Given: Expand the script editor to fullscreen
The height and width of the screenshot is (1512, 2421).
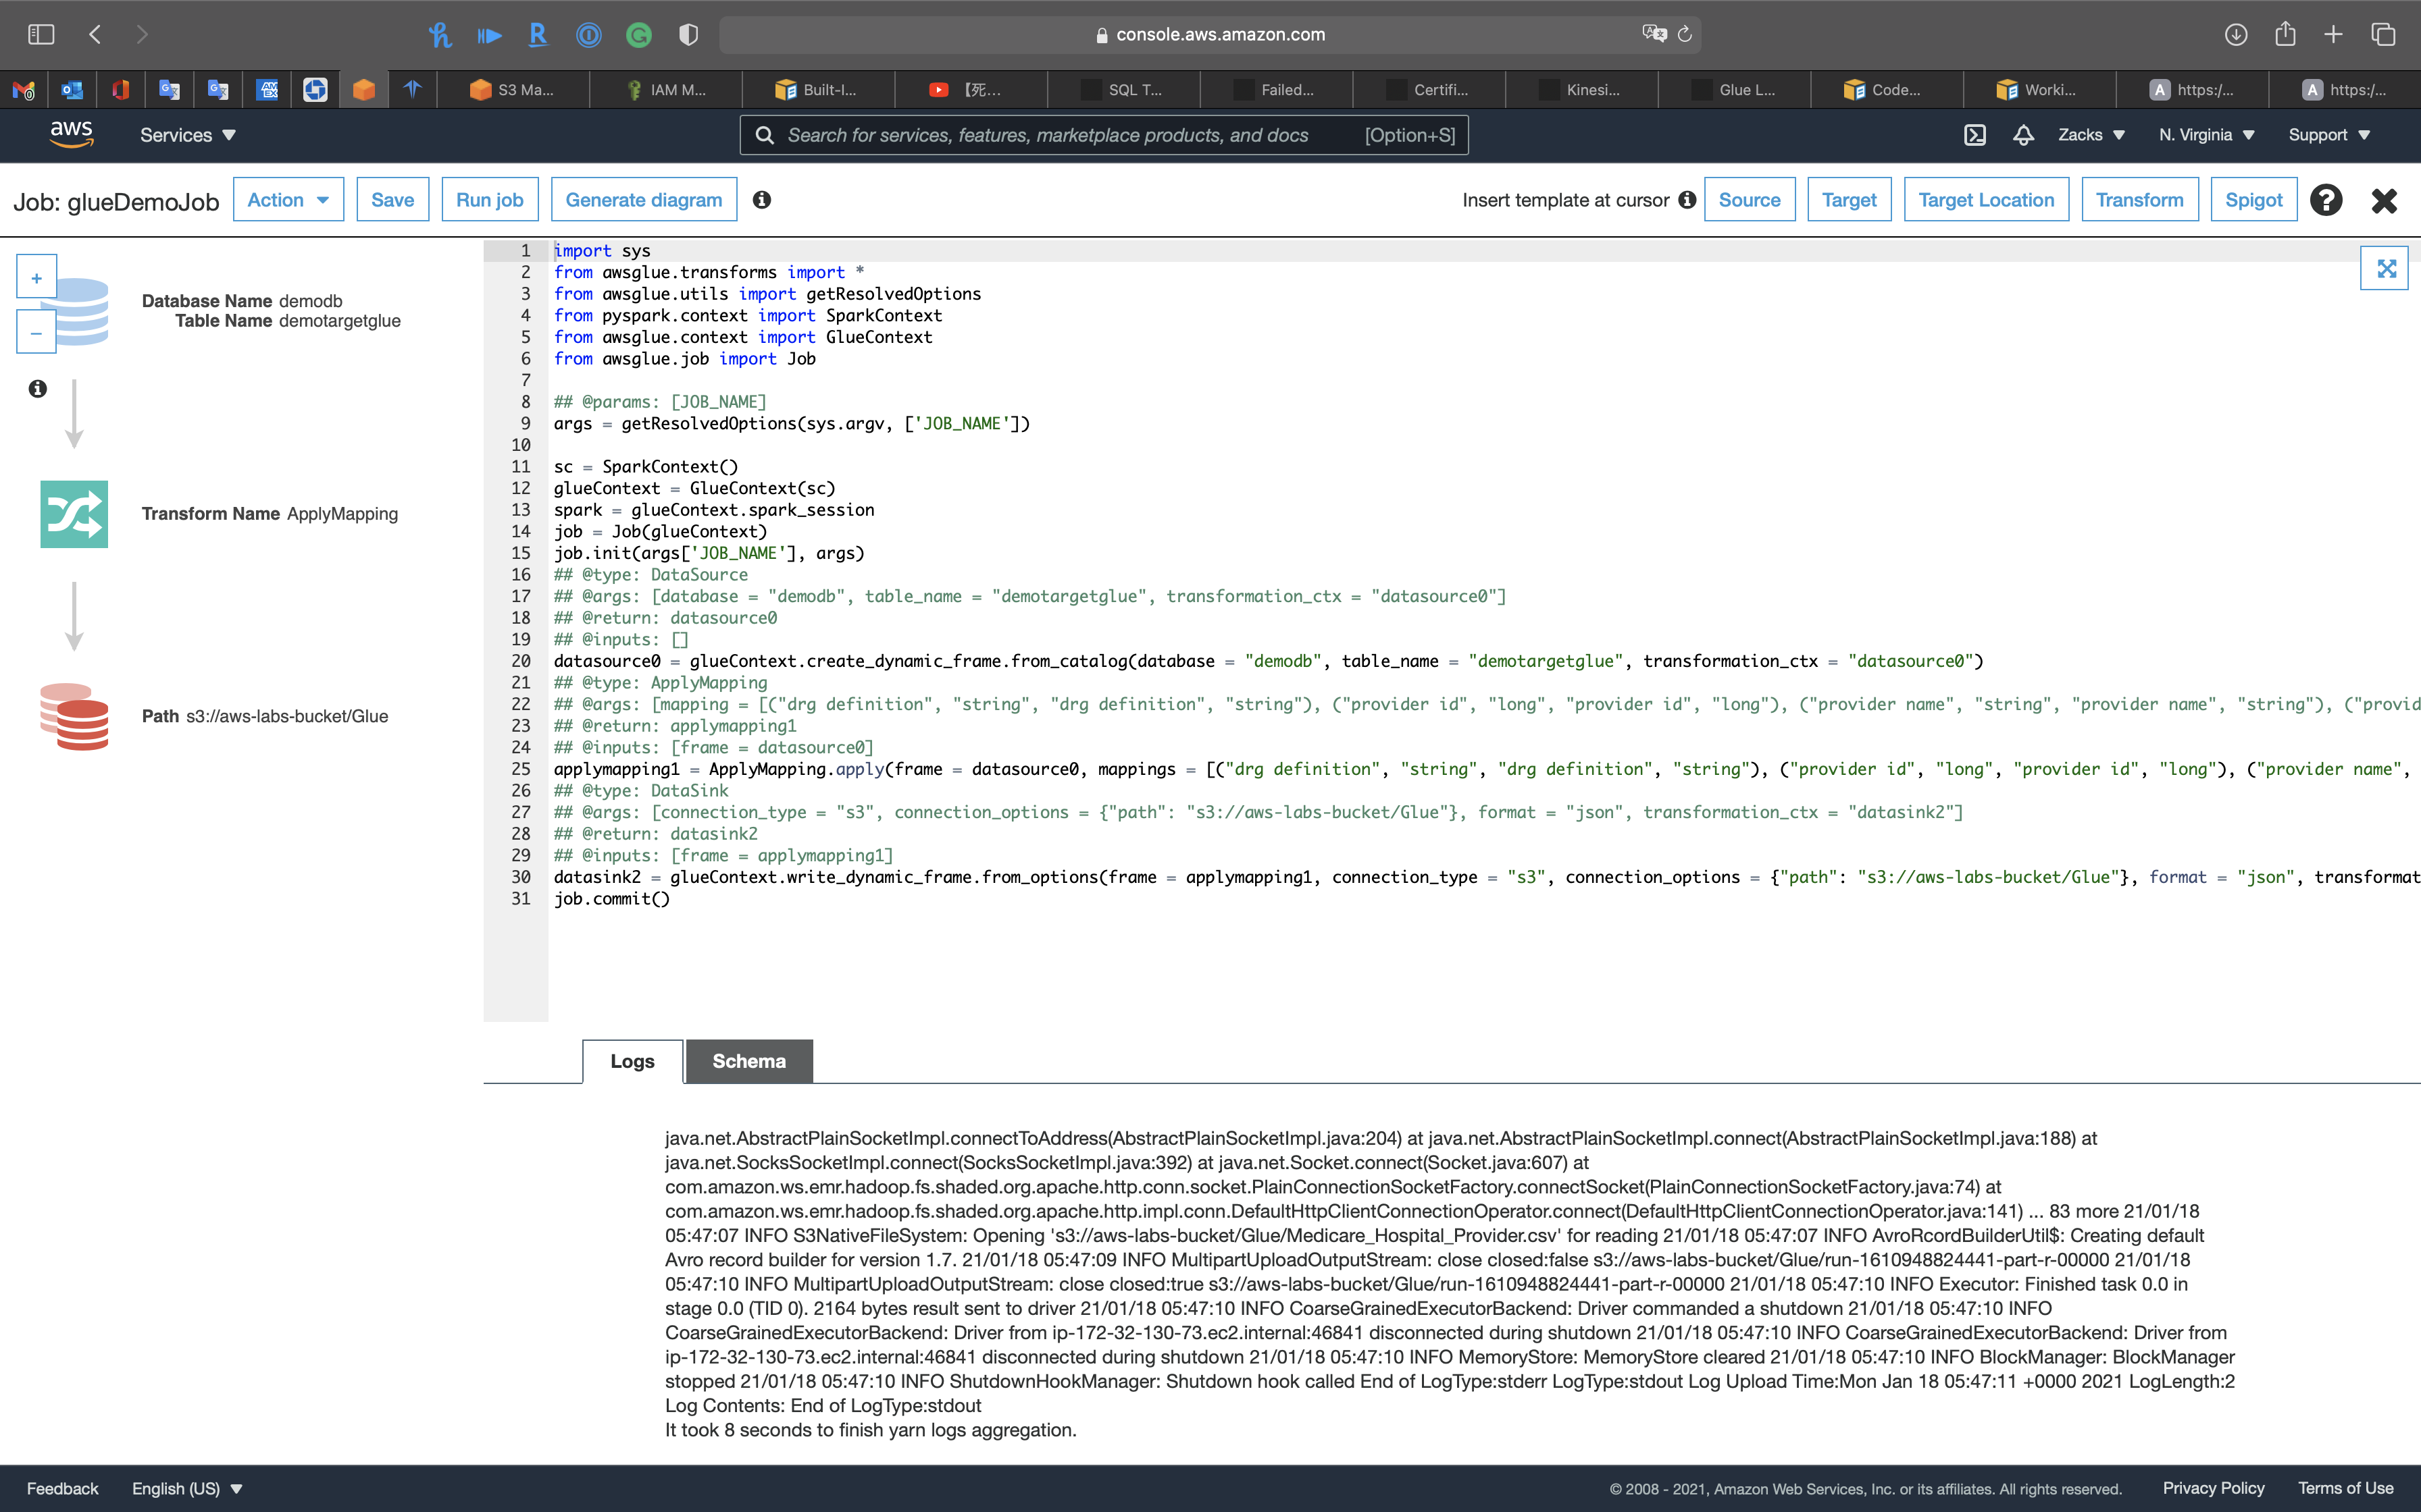Looking at the screenshot, I should (x=2385, y=268).
